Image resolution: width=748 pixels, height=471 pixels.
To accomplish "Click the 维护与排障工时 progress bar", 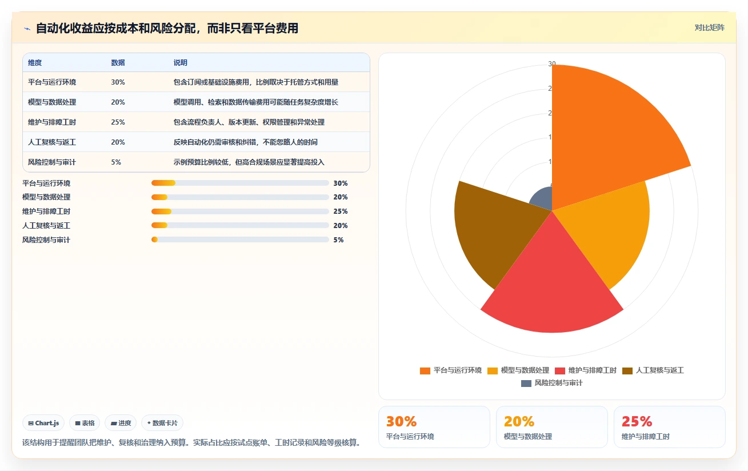I will tap(240, 211).
